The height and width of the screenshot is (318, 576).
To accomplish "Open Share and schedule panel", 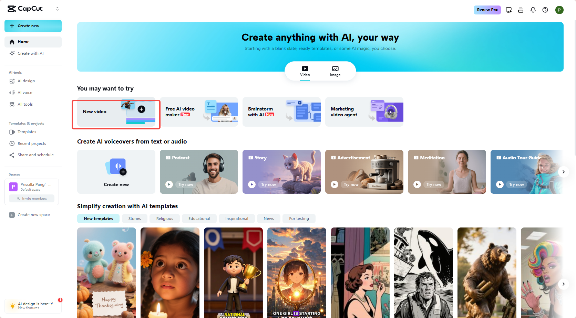I will [35, 155].
